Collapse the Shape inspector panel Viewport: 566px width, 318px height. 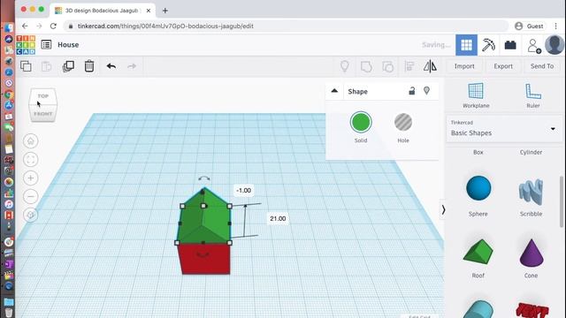[334, 91]
